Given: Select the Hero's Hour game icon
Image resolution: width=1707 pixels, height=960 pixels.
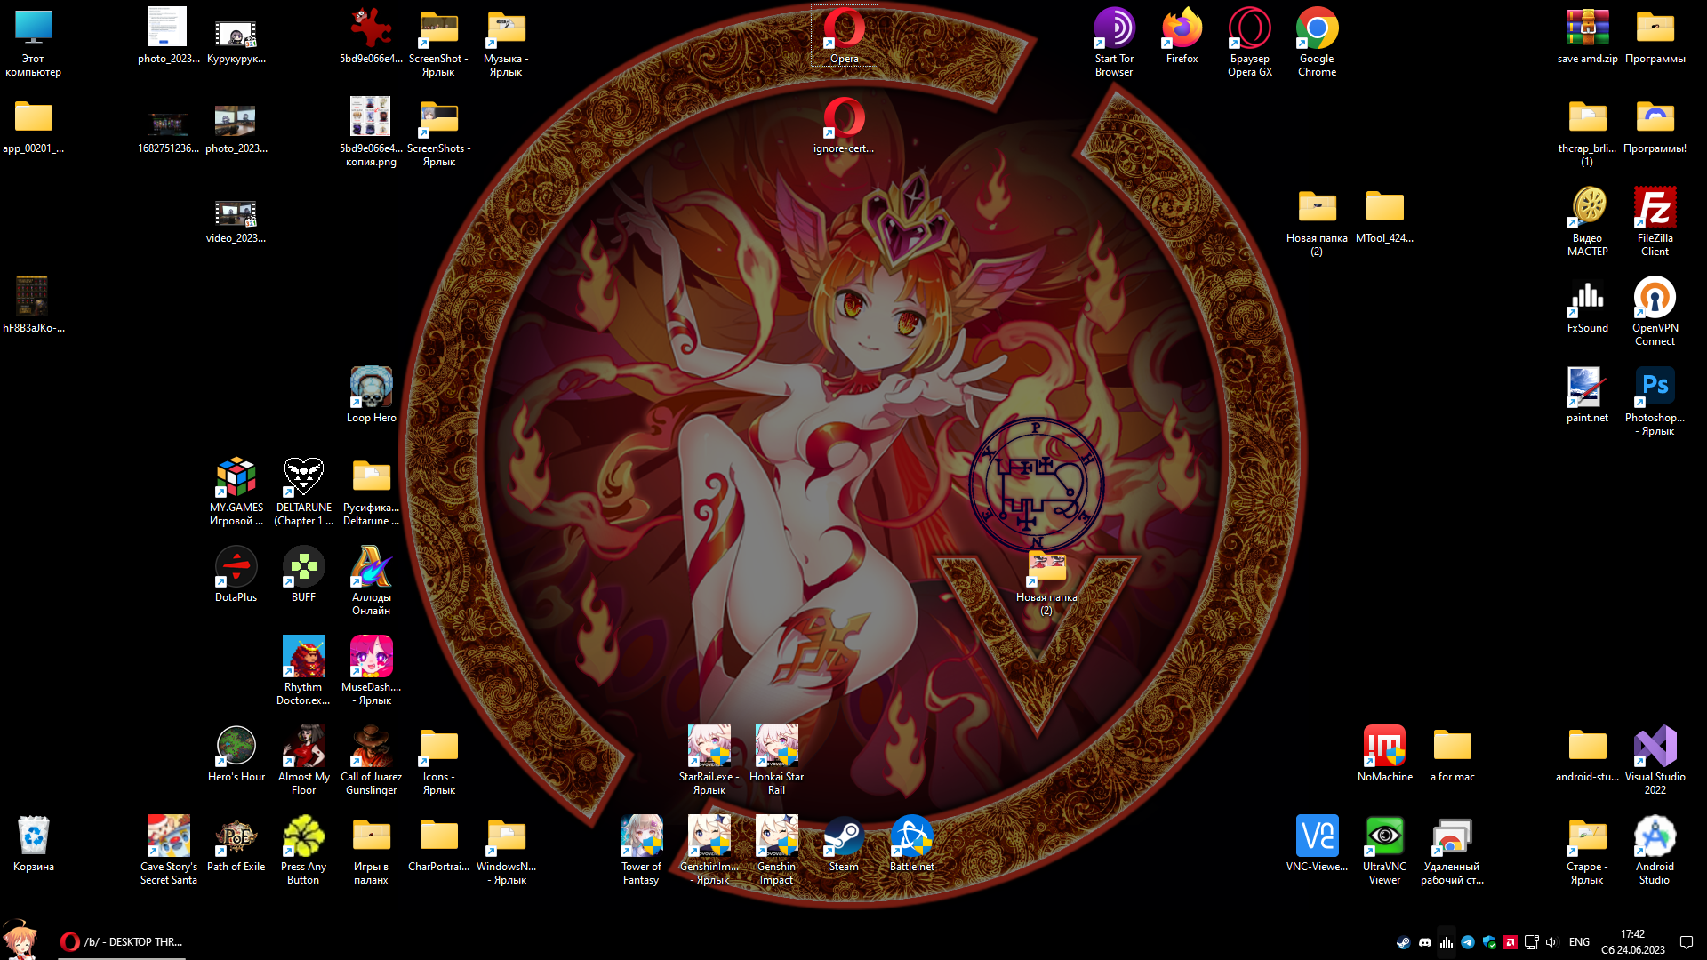Looking at the screenshot, I should tap(236, 754).
